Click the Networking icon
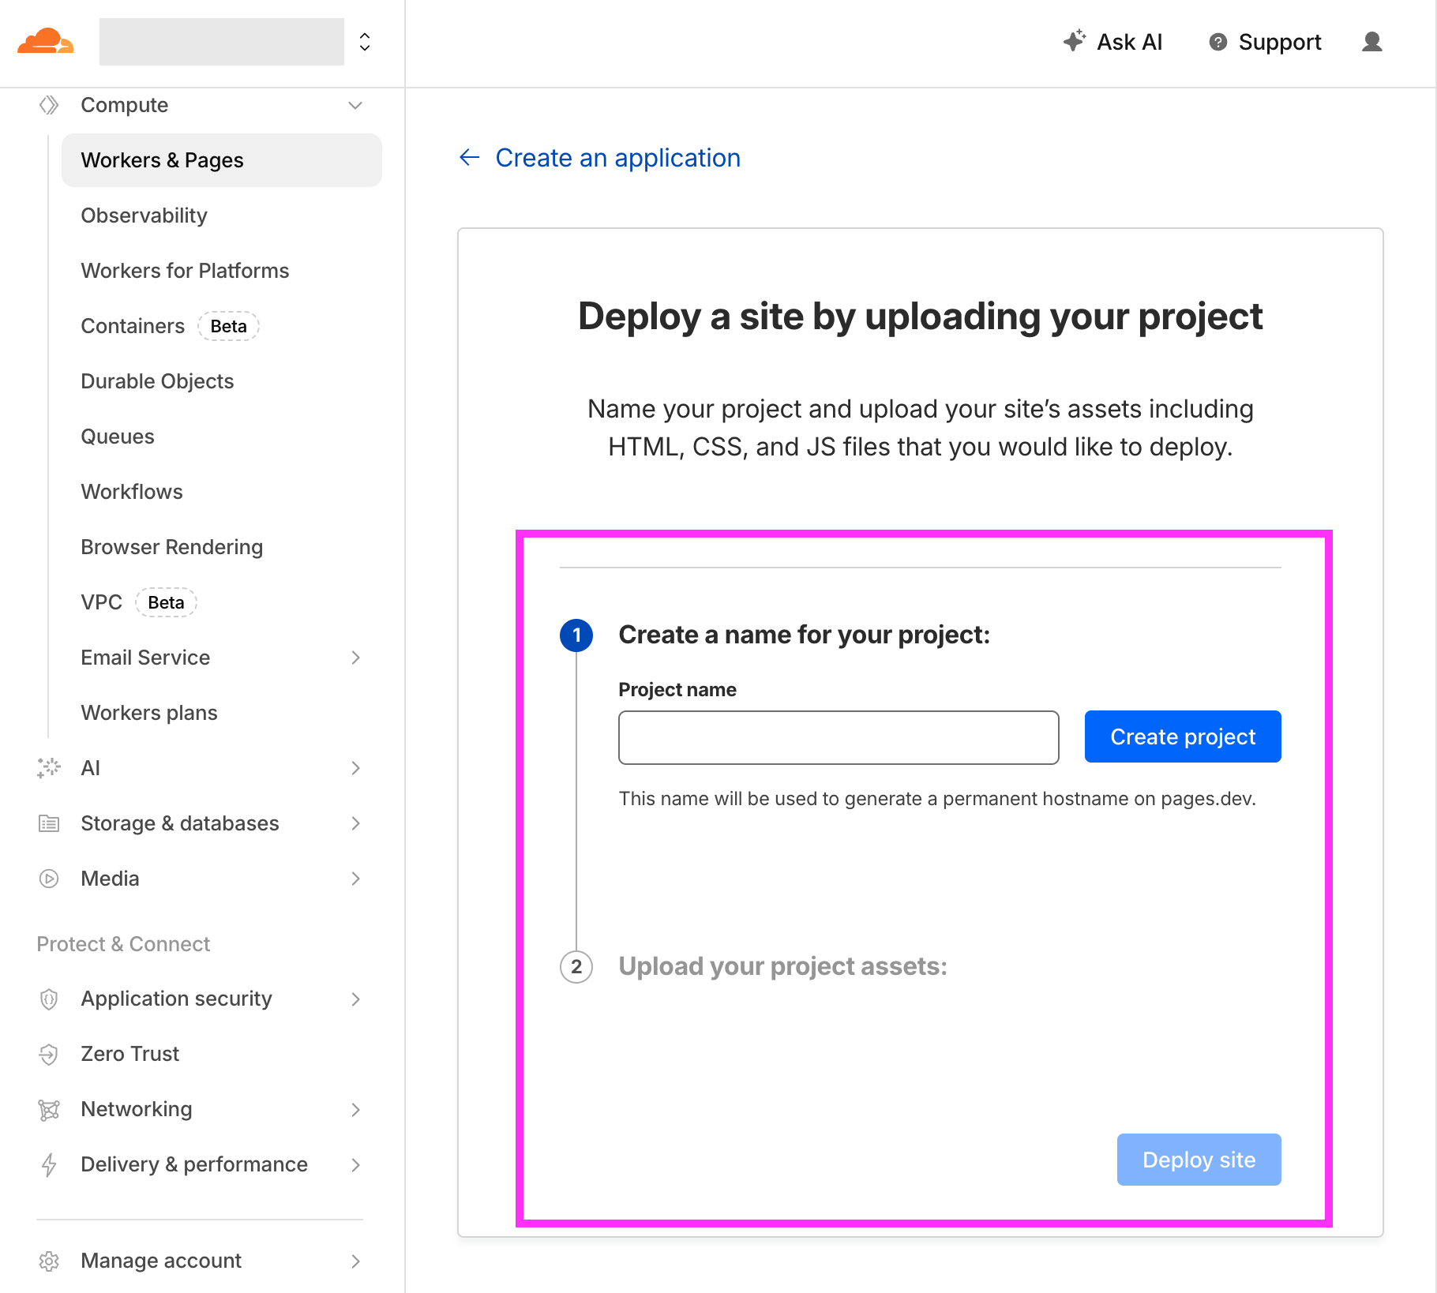This screenshot has height=1293, width=1437. (48, 1109)
